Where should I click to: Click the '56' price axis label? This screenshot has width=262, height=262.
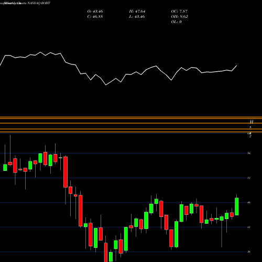point(249,153)
